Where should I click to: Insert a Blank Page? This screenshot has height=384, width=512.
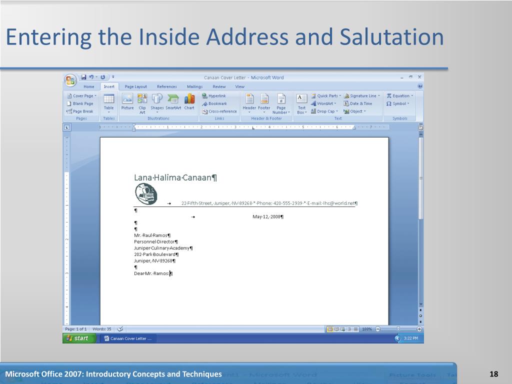80,103
